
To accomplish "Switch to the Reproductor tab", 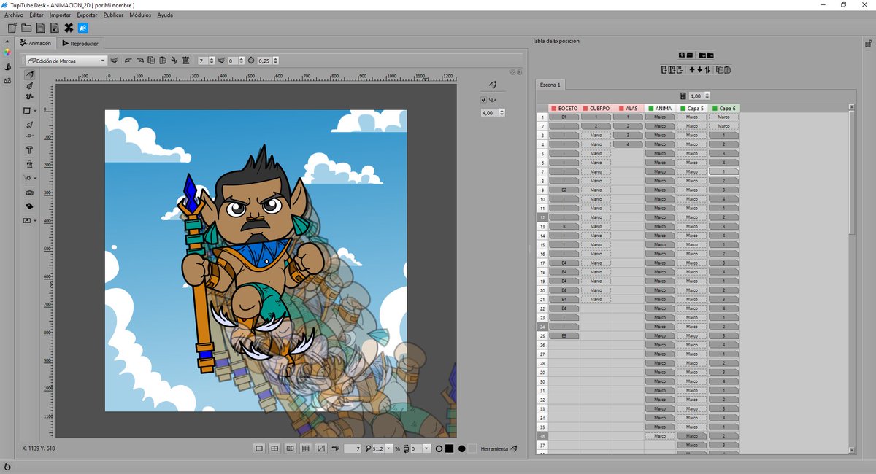I will (80, 44).
